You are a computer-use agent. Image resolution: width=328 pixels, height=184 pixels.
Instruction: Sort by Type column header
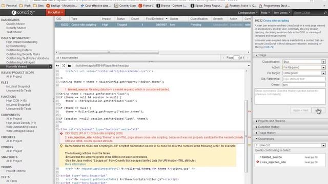(x=74, y=19)
